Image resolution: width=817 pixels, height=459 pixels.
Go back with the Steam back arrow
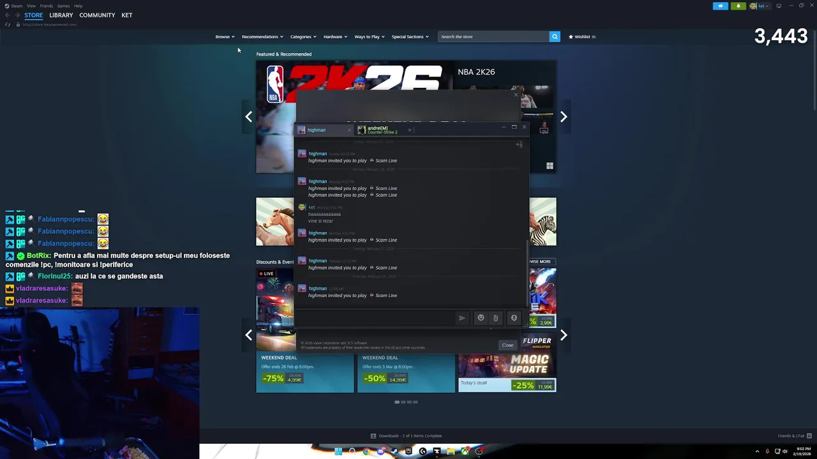tap(7, 15)
